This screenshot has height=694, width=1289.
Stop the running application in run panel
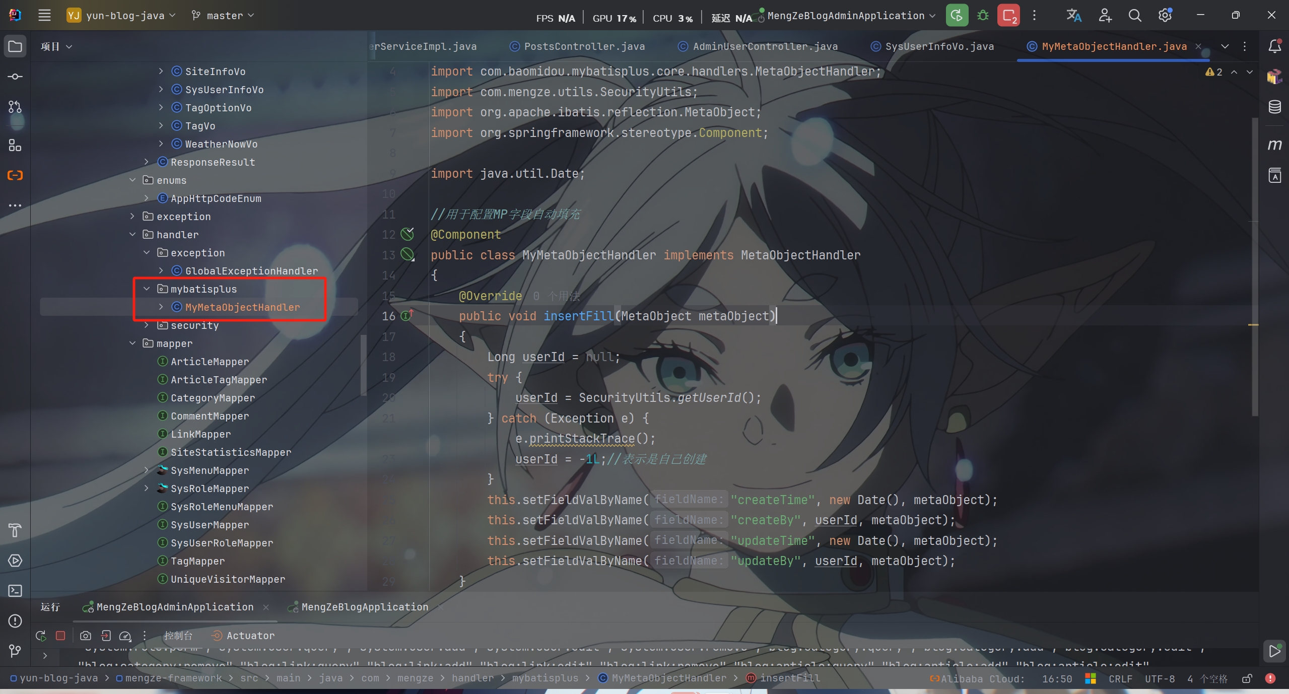coord(60,636)
